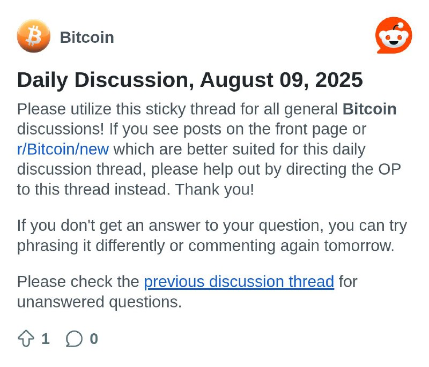Image resolution: width=429 pixels, height=367 pixels.
Task: Open comments via the speech bubble icon
Action: [x=74, y=339]
